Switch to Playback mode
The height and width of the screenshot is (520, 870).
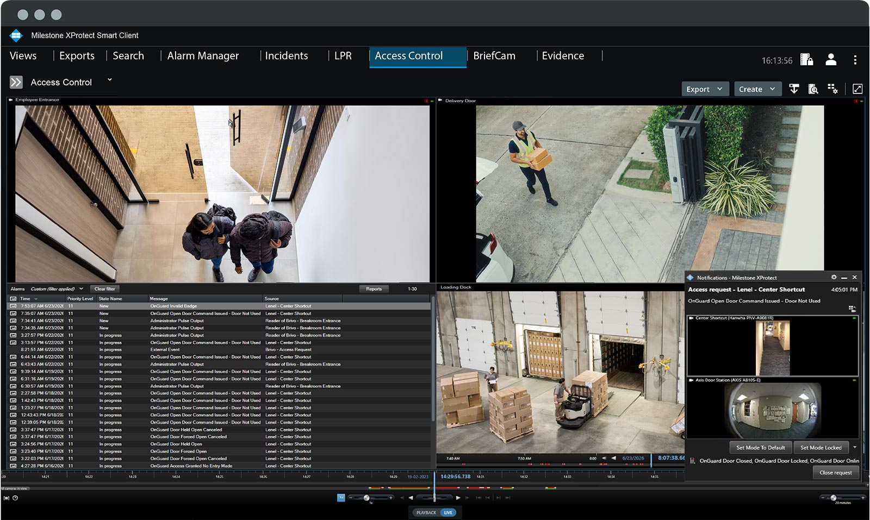coord(426,512)
